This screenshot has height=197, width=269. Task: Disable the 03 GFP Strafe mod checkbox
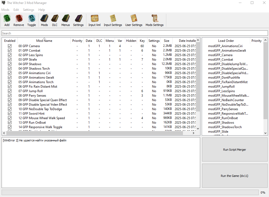coord(10,60)
